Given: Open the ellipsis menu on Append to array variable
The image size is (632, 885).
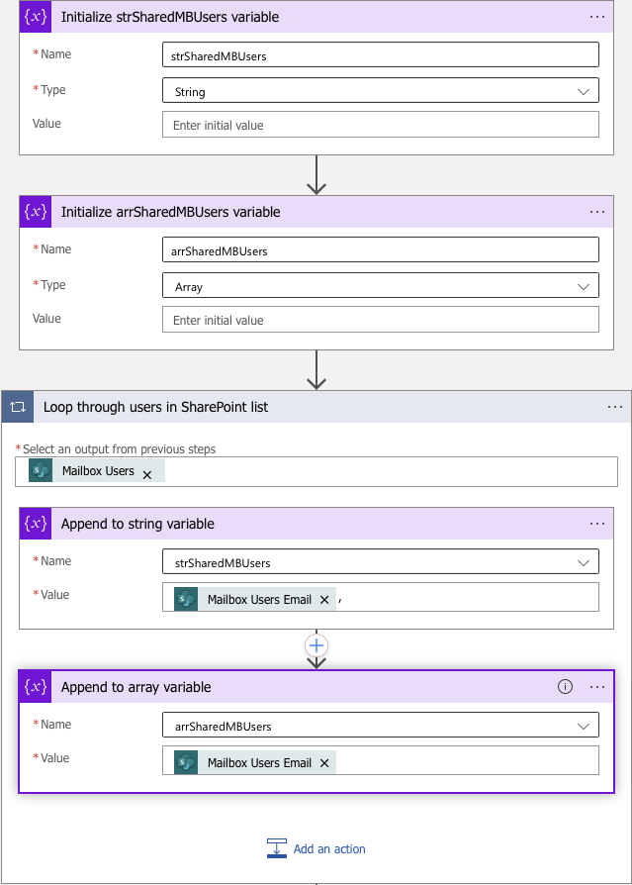Looking at the screenshot, I should coord(597,686).
